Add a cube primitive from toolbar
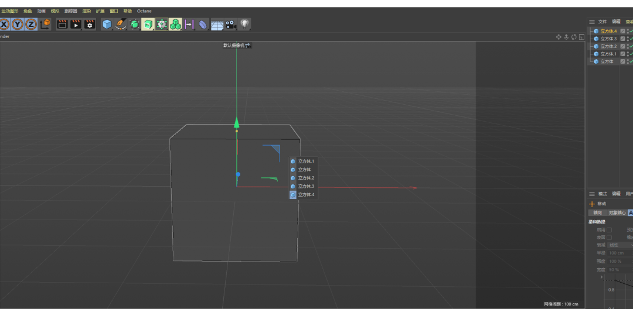The width and height of the screenshot is (633, 309). coord(107,25)
